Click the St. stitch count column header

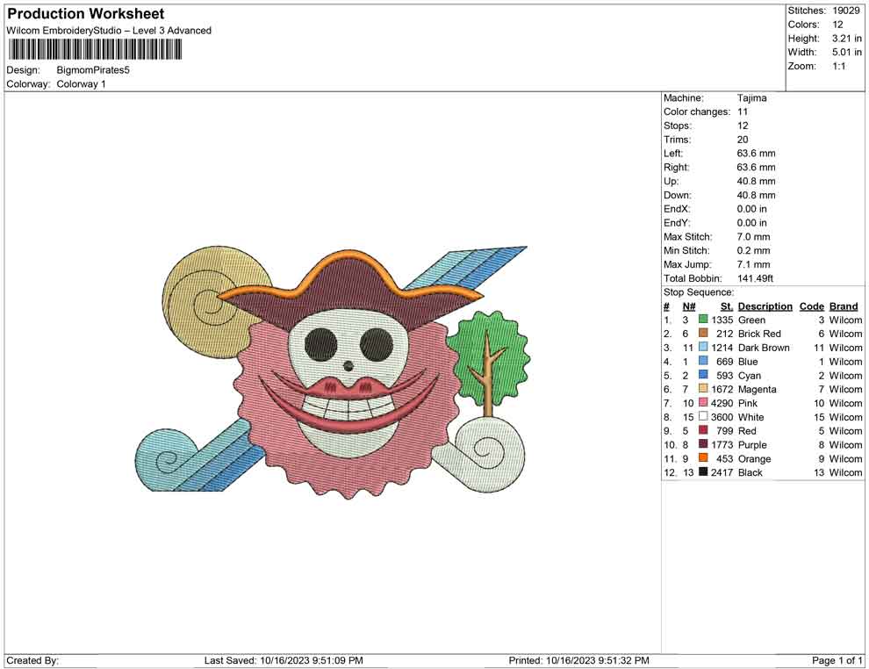(726, 306)
